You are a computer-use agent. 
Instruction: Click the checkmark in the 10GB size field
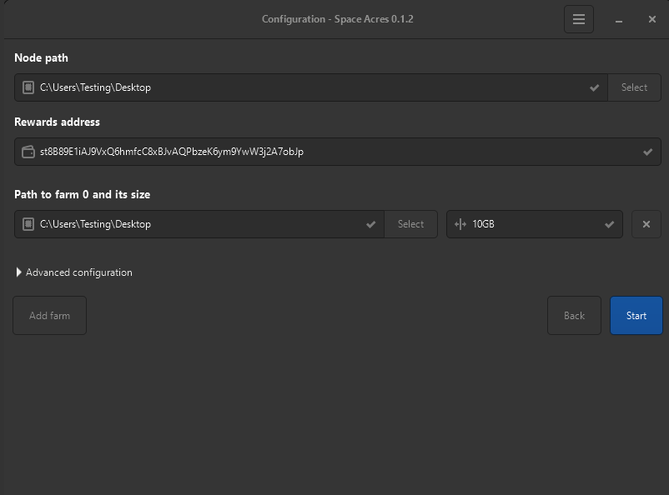(x=609, y=224)
